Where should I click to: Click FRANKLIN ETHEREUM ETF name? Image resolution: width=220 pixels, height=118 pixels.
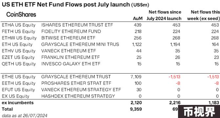coord(70,57)
